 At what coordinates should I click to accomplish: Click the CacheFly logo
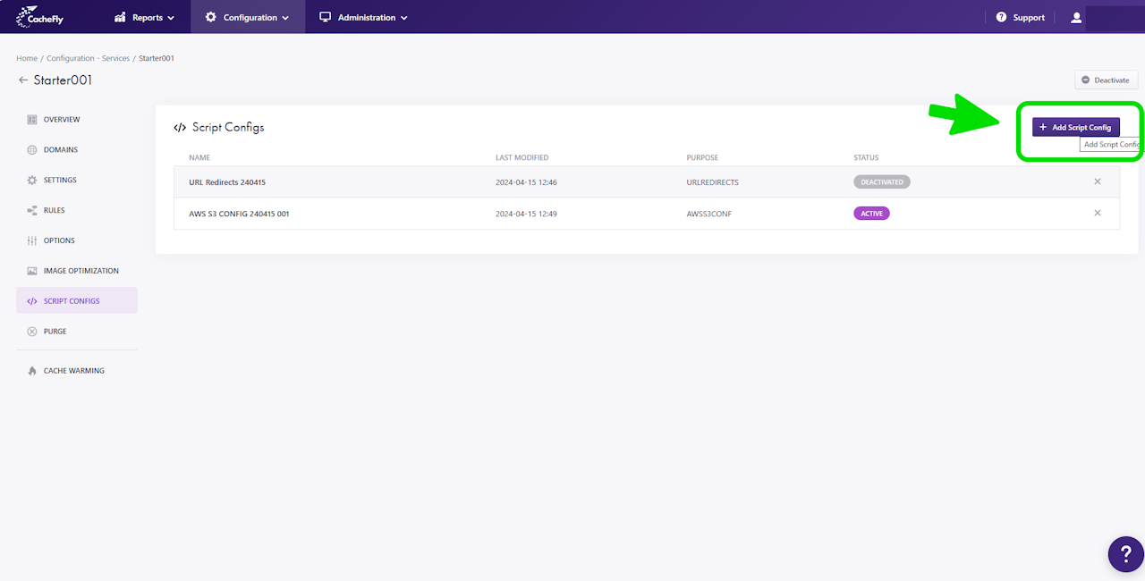(x=40, y=17)
